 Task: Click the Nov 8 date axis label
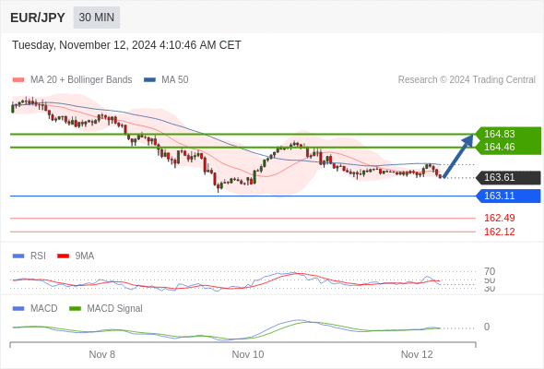[x=102, y=354]
